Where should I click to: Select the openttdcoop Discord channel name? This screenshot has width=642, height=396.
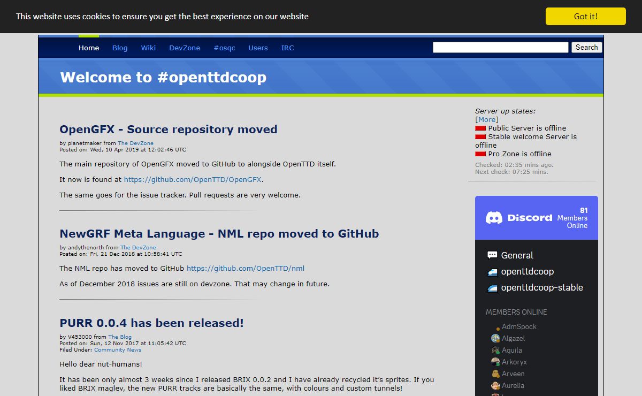click(528, 271)
